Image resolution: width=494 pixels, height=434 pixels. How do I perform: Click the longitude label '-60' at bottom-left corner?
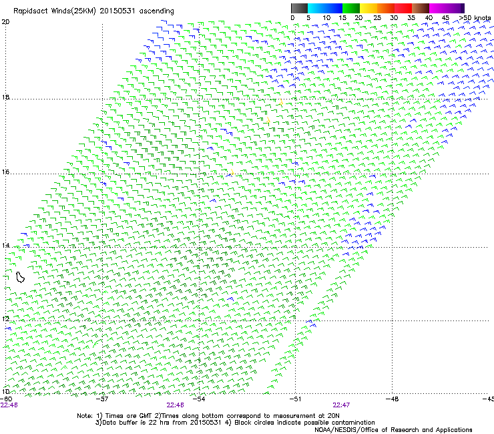[6, 399]
